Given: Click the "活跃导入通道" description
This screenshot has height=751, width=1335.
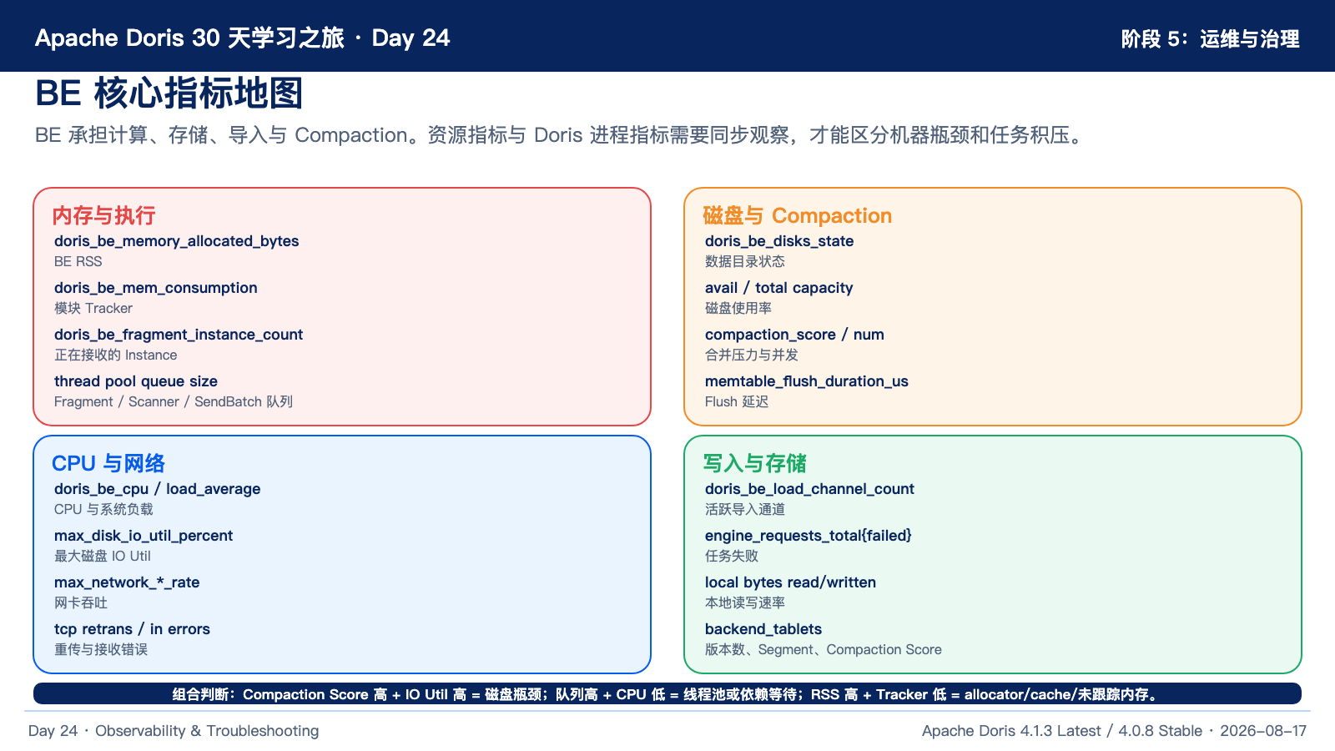Looking at the screenshot, I should (x=744, y=509).
